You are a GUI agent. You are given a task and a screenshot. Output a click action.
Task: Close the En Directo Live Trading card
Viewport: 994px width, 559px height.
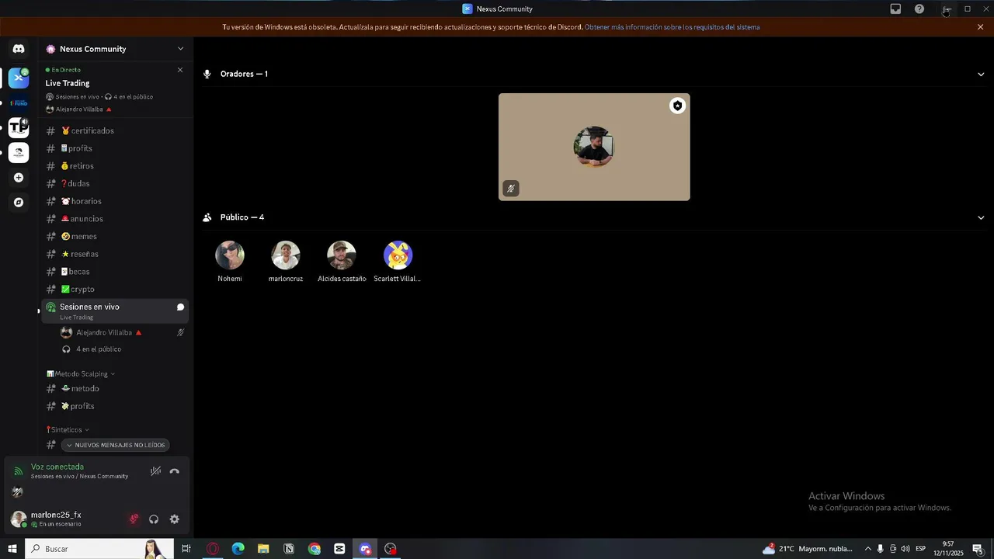180,70
